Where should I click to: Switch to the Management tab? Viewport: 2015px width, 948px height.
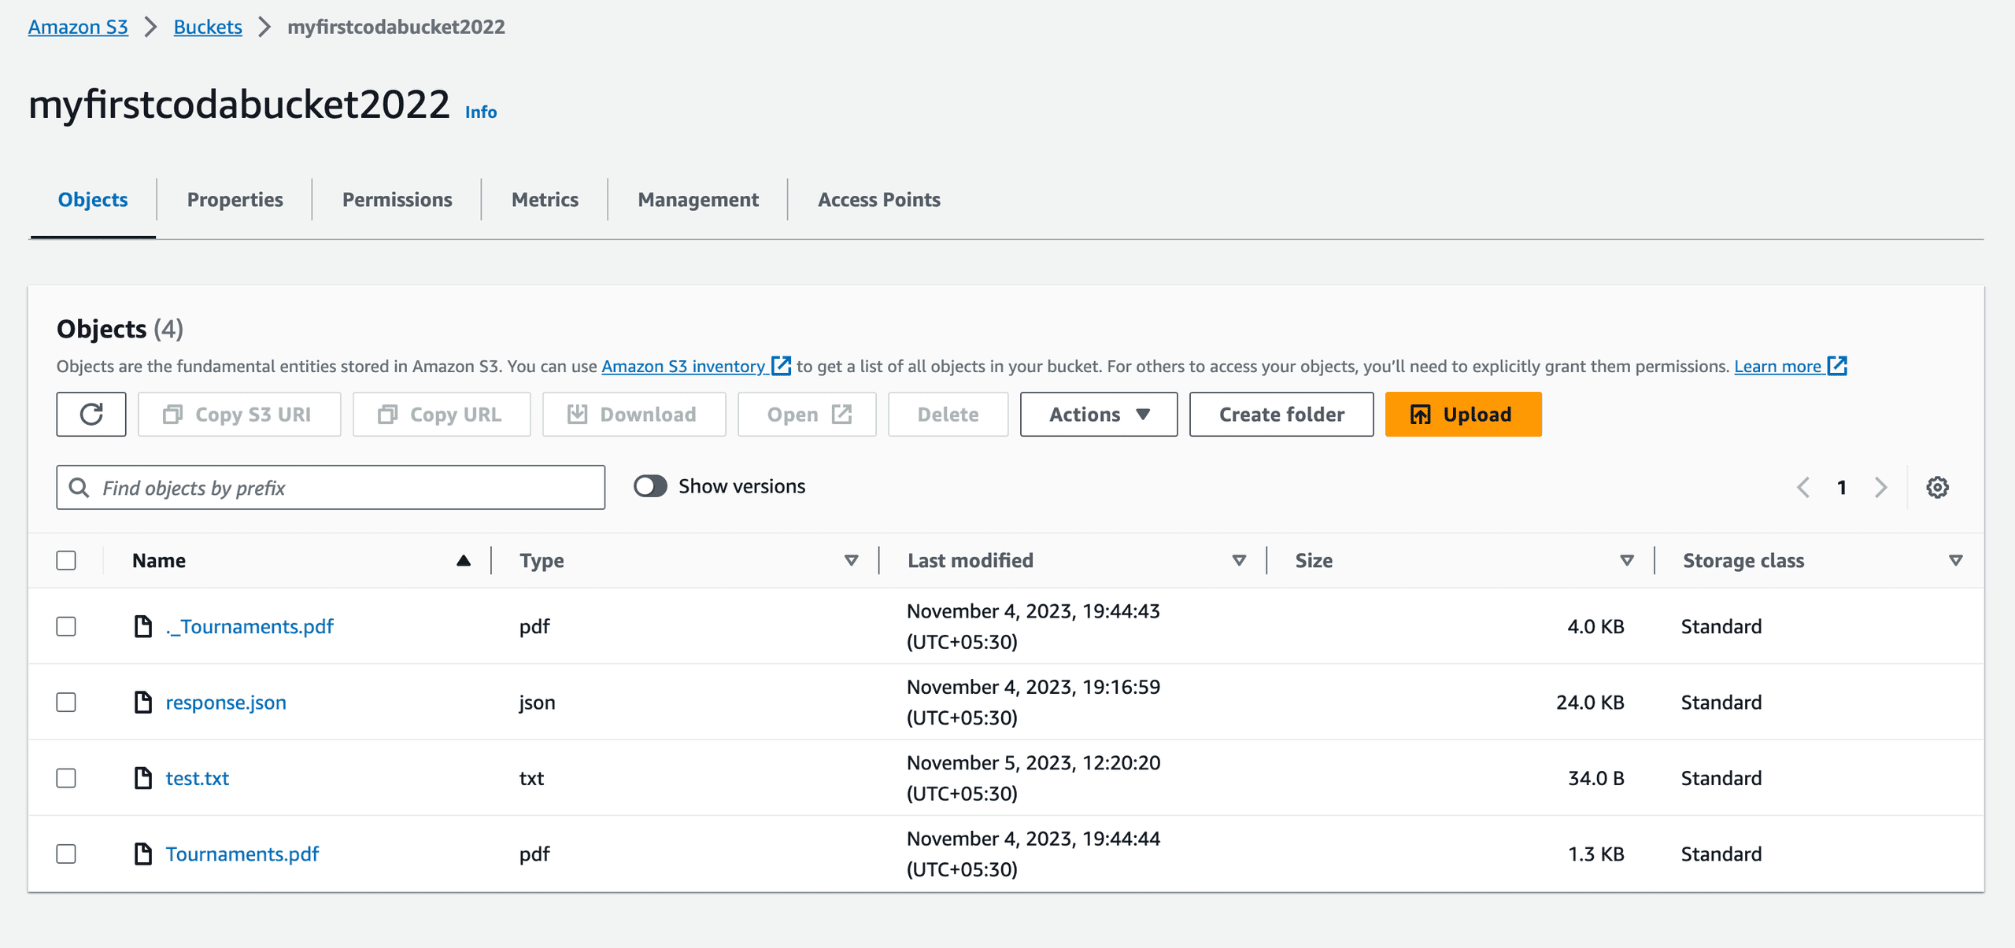pyautogui.click(x=698, y=200)
